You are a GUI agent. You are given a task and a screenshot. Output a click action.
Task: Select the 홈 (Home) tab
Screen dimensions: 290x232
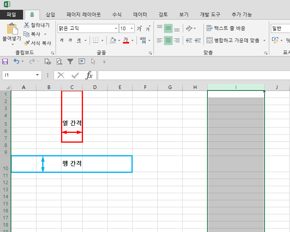click(32, 14)
